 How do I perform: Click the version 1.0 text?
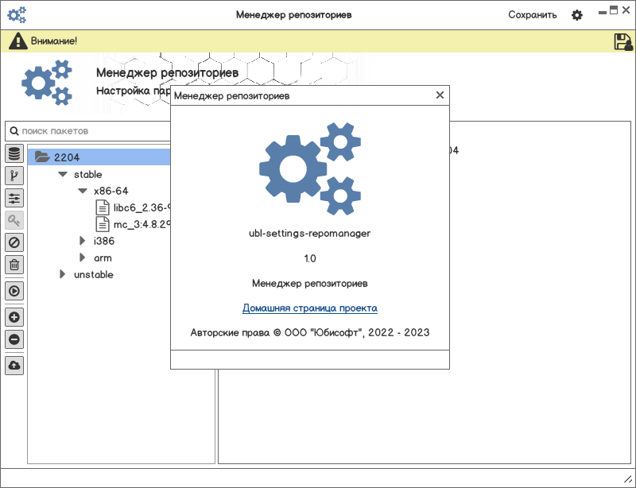(x=310, y=258)
